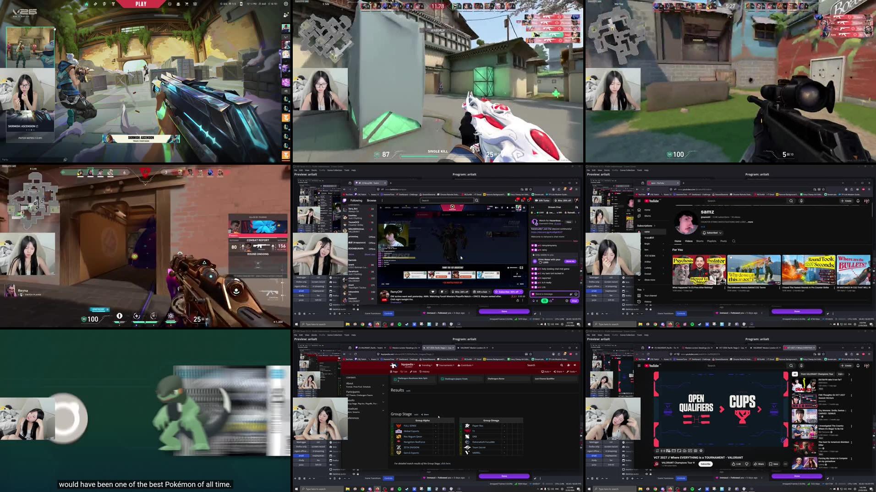Select From VALORANT Champions Tour chip
The width and height of the screenshot is (876, 492).
(x=817, y=374)
